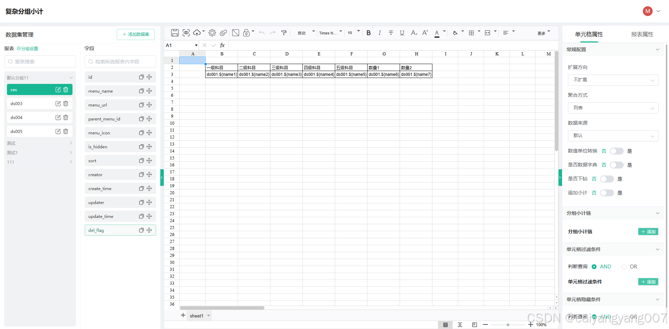Delete the ds004 dataset
Screen dimensions: 669x329
coord(66,117)
